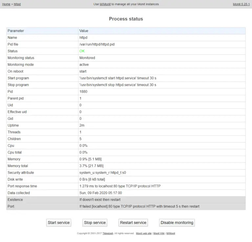Screen dimensions: 252x242
Task: Click the Existence parameter label
Action: pyautogui.click(x=15, y=199)
